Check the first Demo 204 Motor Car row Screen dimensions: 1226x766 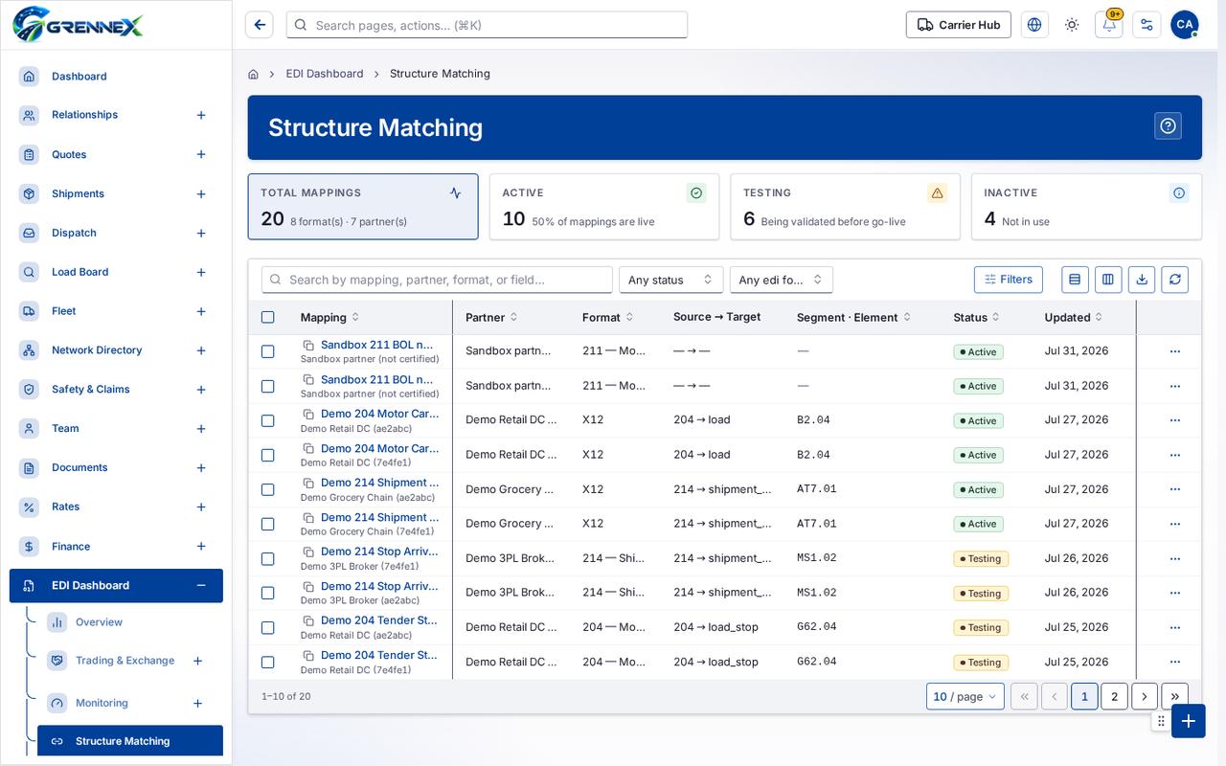(x=268, y=420)
